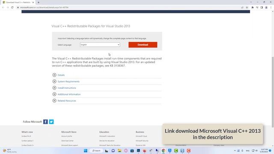
Task: Close the Download Visual C++ tab
Action: (33, 3)
